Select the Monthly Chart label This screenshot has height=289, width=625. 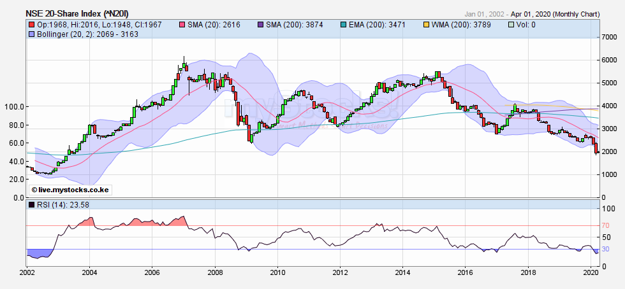tap(576, 13)
